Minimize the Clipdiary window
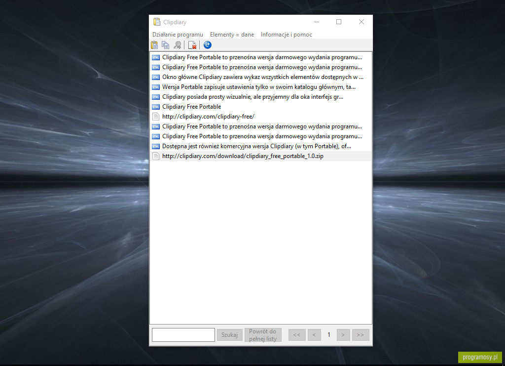Screen dimensions: 505x366 [x=317, y=22]
